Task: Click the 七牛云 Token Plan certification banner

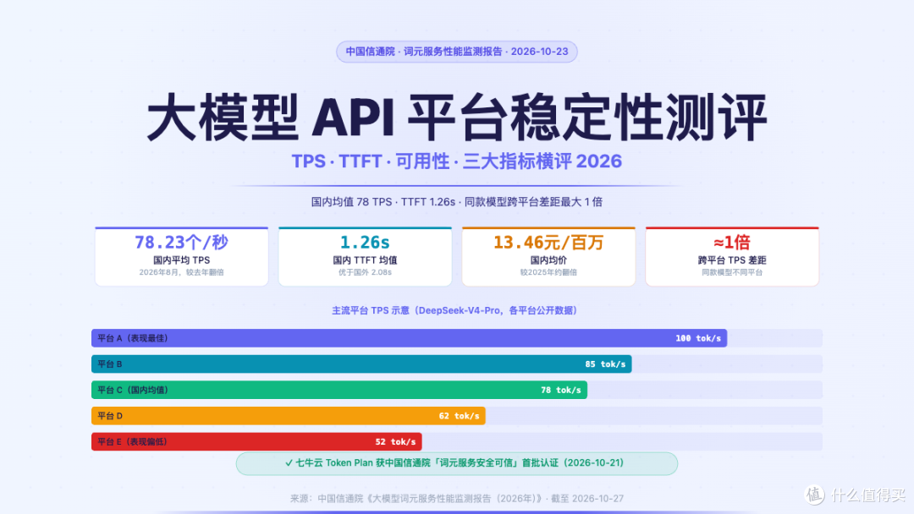Action: (456, 463)
